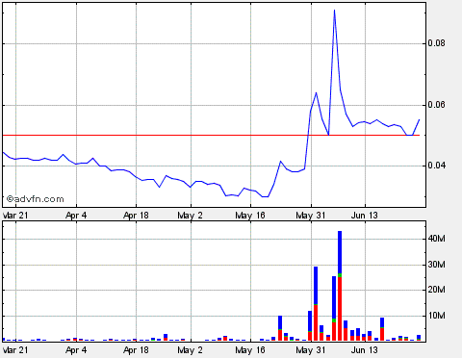Click the red horizontal reference line
The image size is (462, 358).
click(211, 135)
